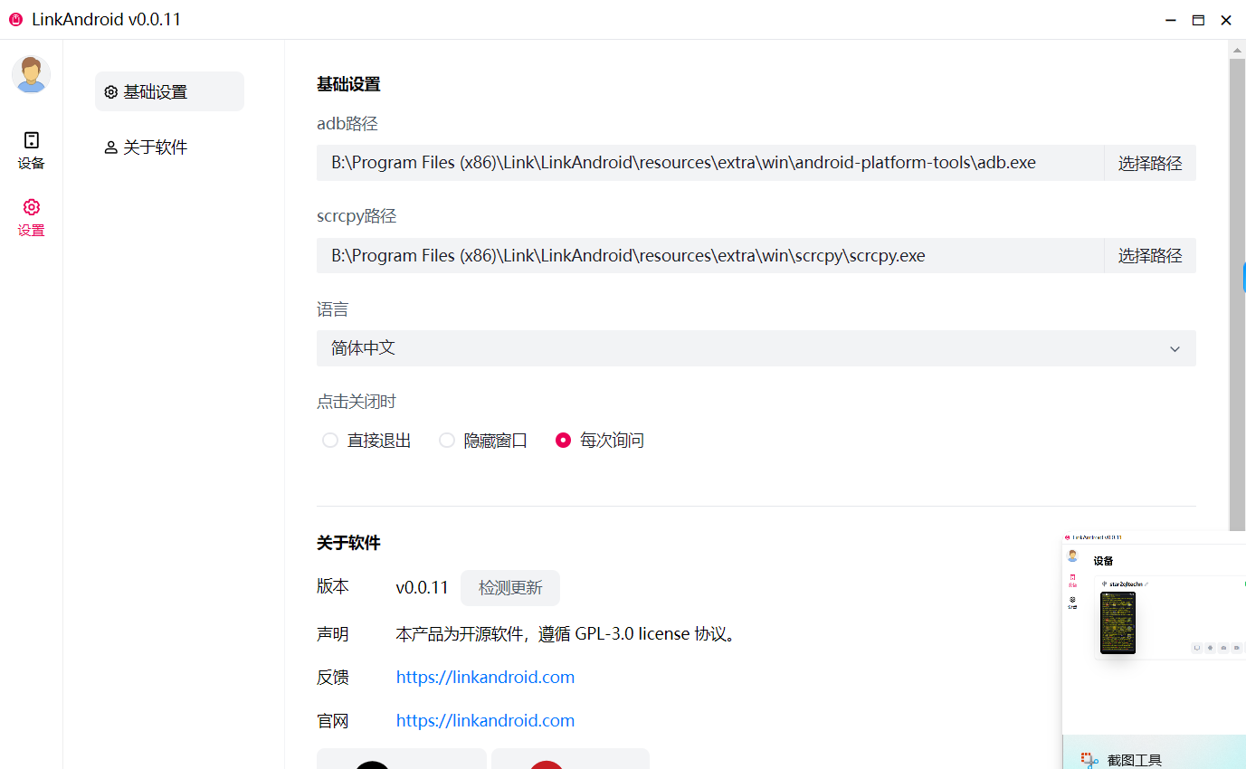Open the 设备 devices page
Screen dimensions: 1246x769
(x=31, y=150)
